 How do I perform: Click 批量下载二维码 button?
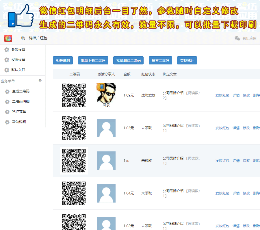[x=93, y=60]
